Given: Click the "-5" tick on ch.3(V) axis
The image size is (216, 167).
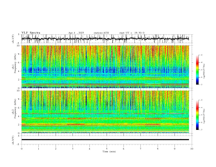Looking at the screenshot, I should pyautogui.click(x=18, y=144).
